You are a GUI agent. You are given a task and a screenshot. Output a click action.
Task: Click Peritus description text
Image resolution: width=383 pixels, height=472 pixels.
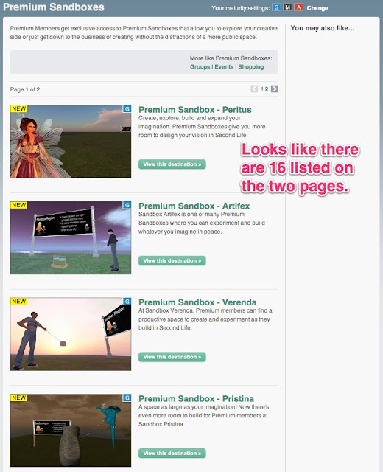pos(202,126)
